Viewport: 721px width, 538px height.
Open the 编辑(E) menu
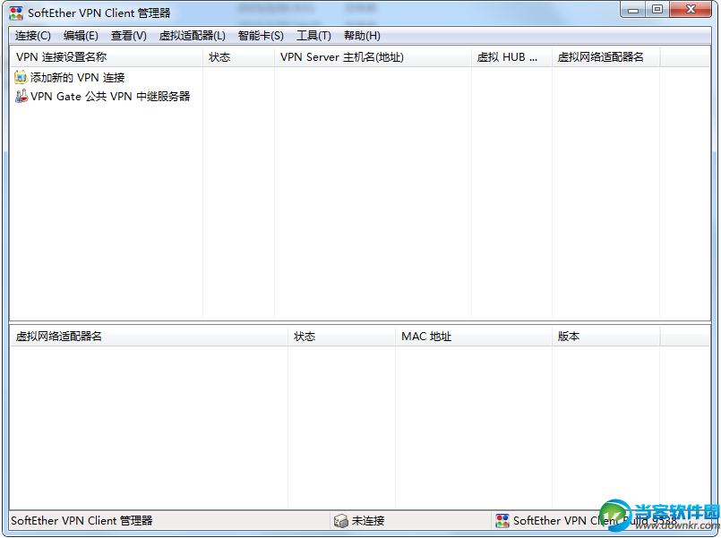(81, 36)
